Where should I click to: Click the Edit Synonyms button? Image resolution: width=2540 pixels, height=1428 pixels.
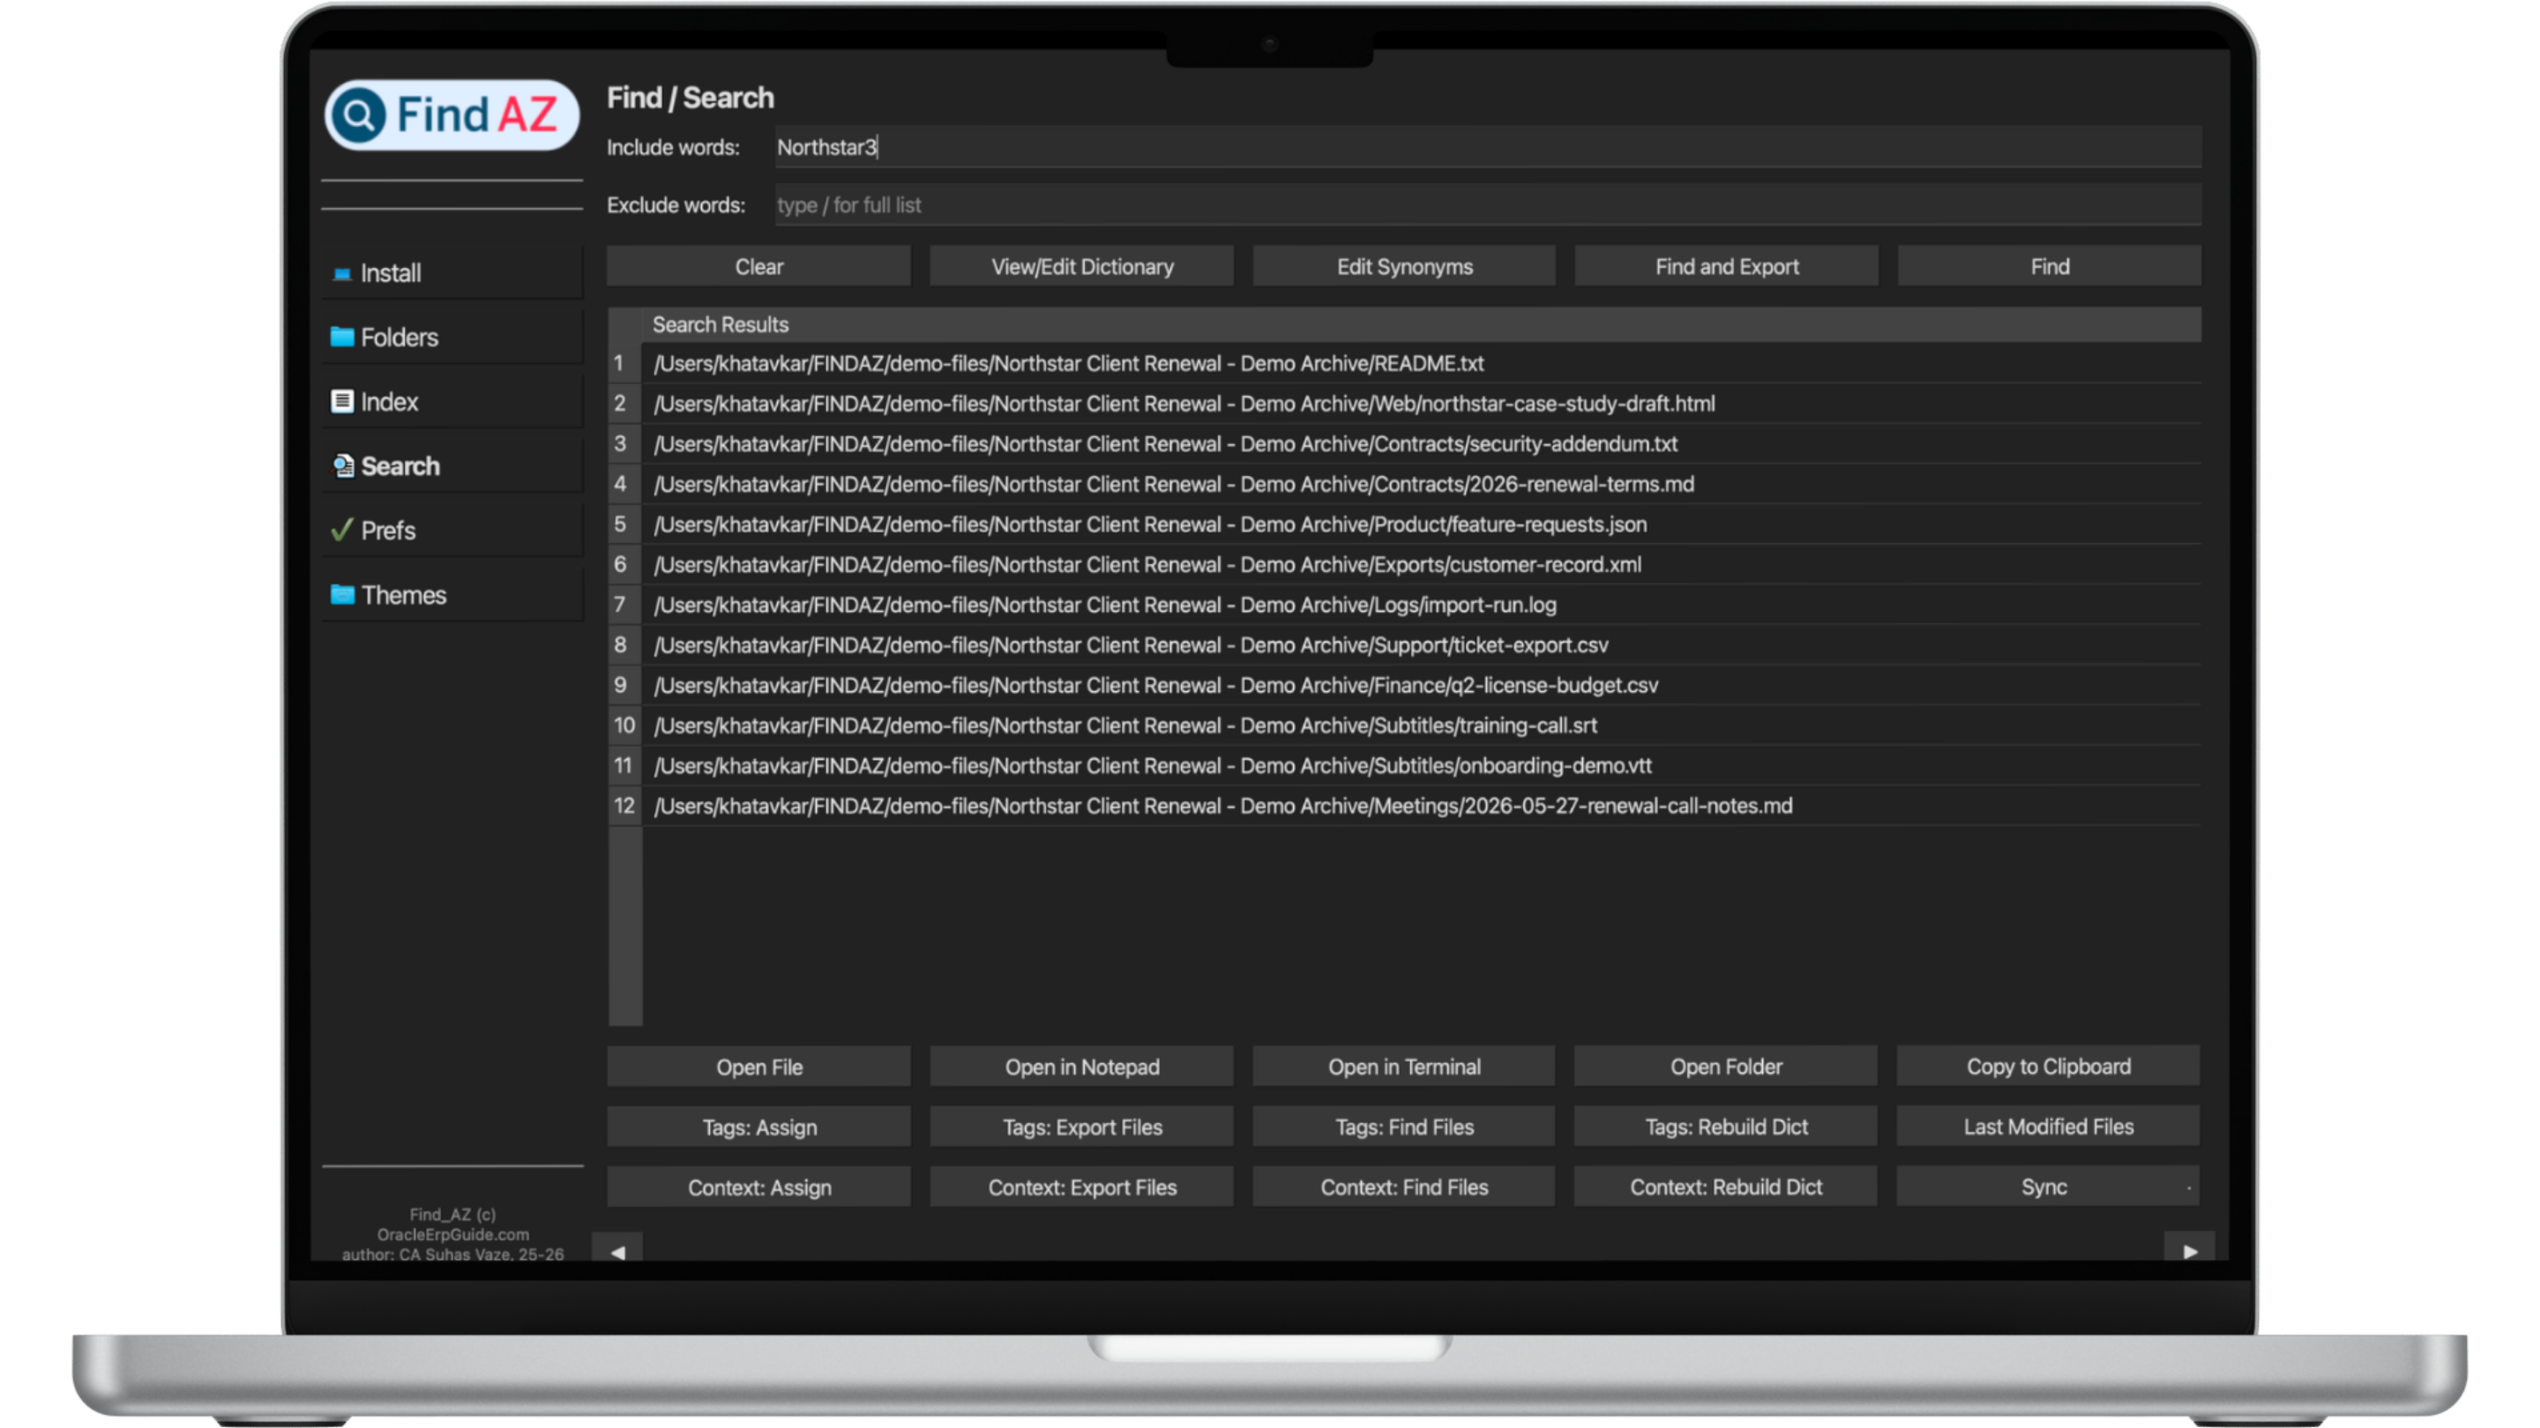(1404, 266)
